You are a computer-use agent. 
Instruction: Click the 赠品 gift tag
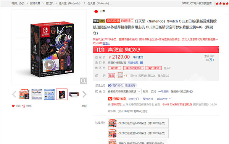pos(111,76)
